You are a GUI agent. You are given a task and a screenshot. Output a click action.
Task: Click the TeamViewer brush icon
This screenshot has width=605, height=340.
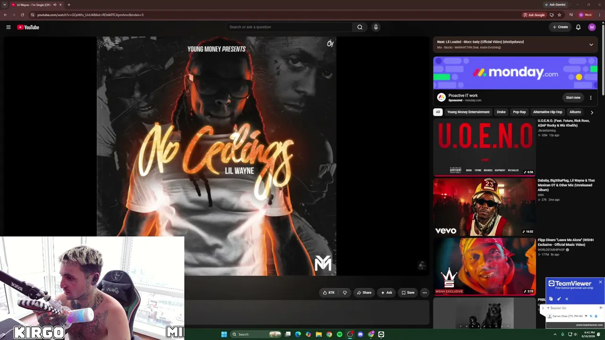(x=559, y=299)
